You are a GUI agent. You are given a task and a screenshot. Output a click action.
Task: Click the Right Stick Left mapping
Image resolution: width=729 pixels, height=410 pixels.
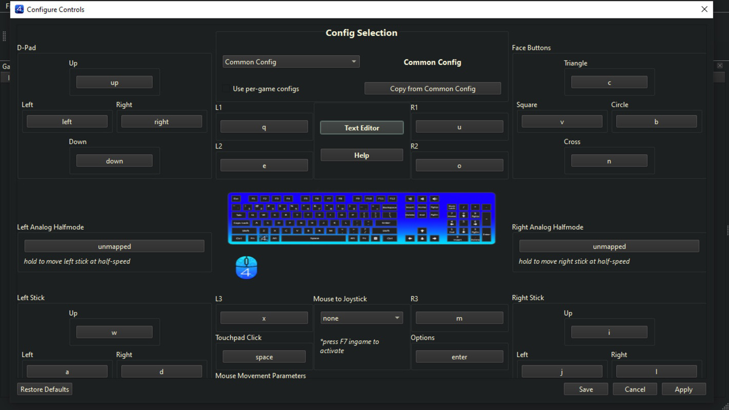(562, 372)
